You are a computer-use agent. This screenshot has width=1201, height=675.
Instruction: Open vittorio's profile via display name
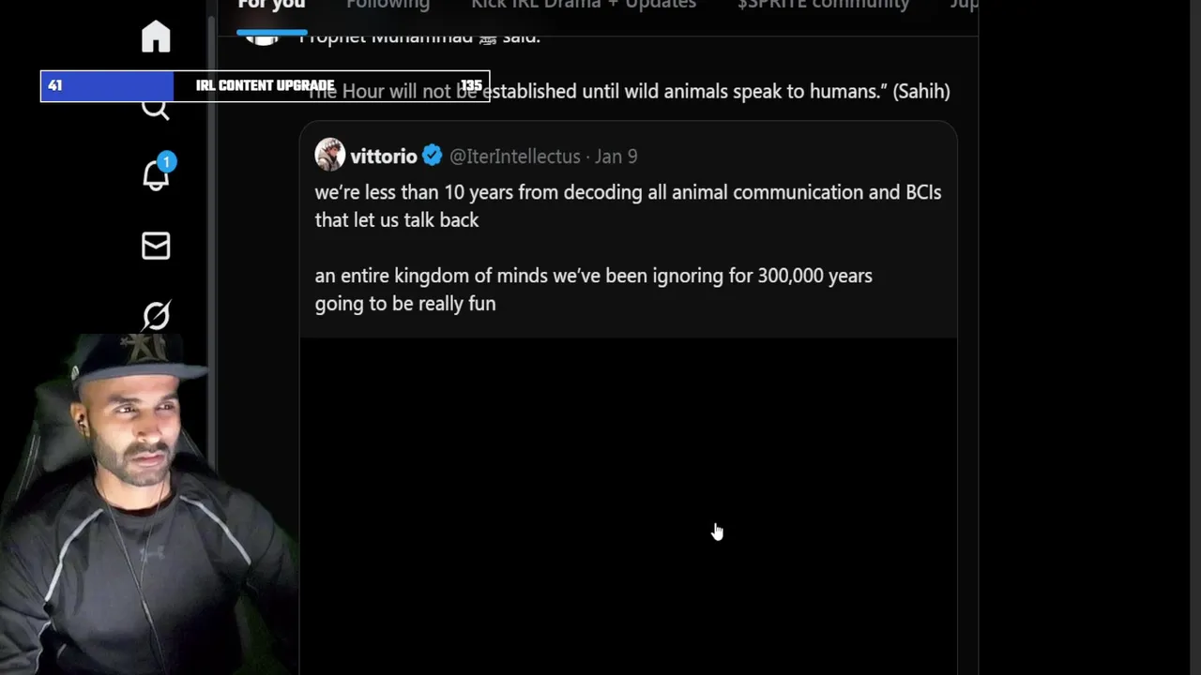(x=384, y=157)
